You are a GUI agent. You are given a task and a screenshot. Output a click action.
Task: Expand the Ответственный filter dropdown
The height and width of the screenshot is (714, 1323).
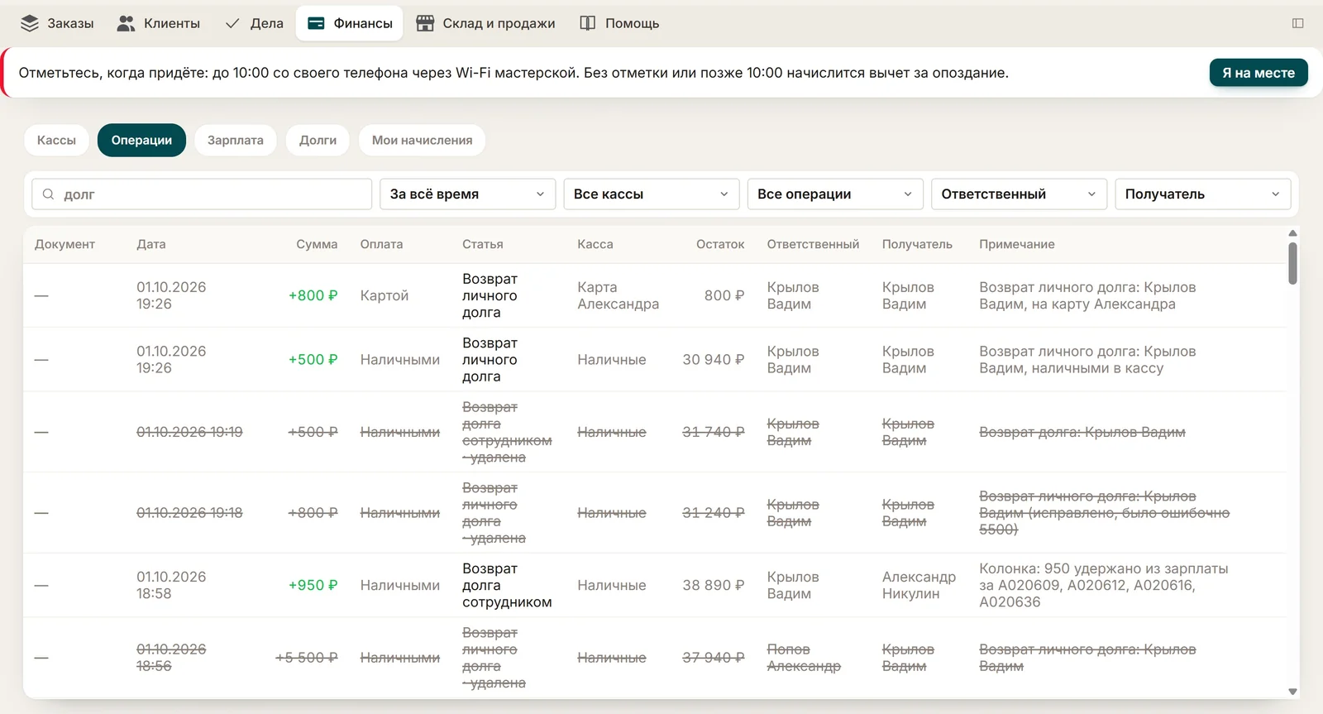(1019, 194)
